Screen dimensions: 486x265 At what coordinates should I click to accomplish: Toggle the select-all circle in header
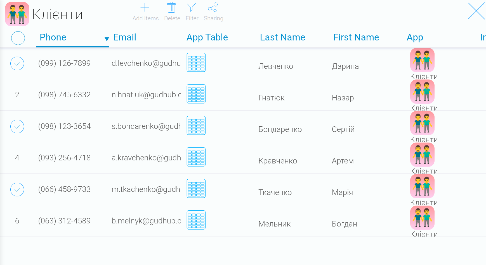(x=18, y=38)
